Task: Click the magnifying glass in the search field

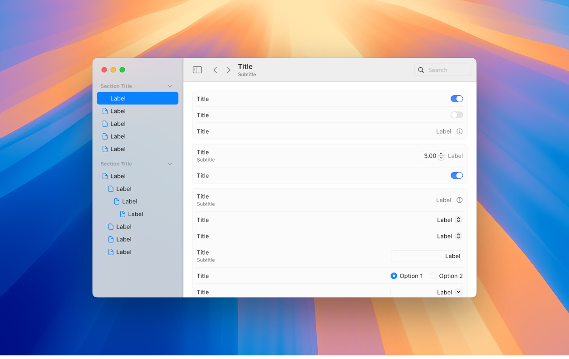Action: 421,70
